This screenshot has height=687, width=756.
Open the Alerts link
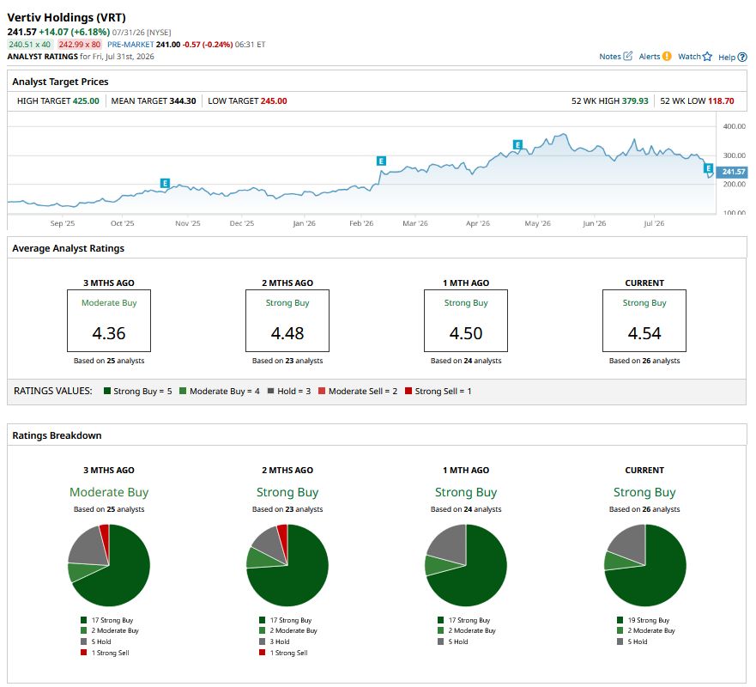pos(650,57)
